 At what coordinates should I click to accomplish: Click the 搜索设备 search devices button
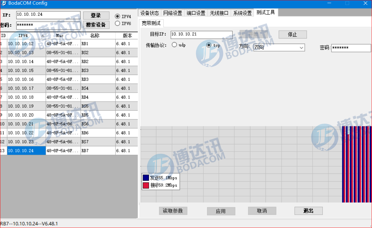click(96, 25)
